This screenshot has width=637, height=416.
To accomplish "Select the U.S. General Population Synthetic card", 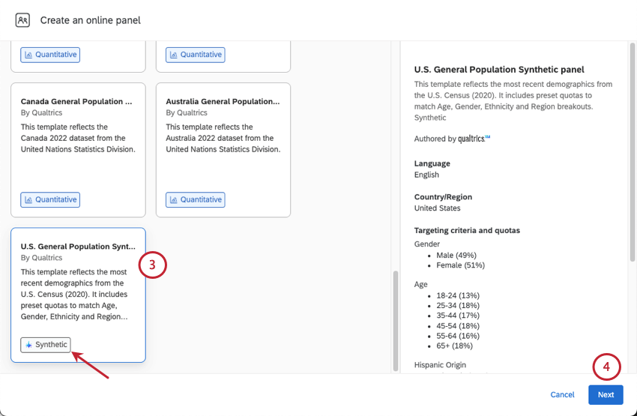I will pyautogui.click(x=78, y=285).
